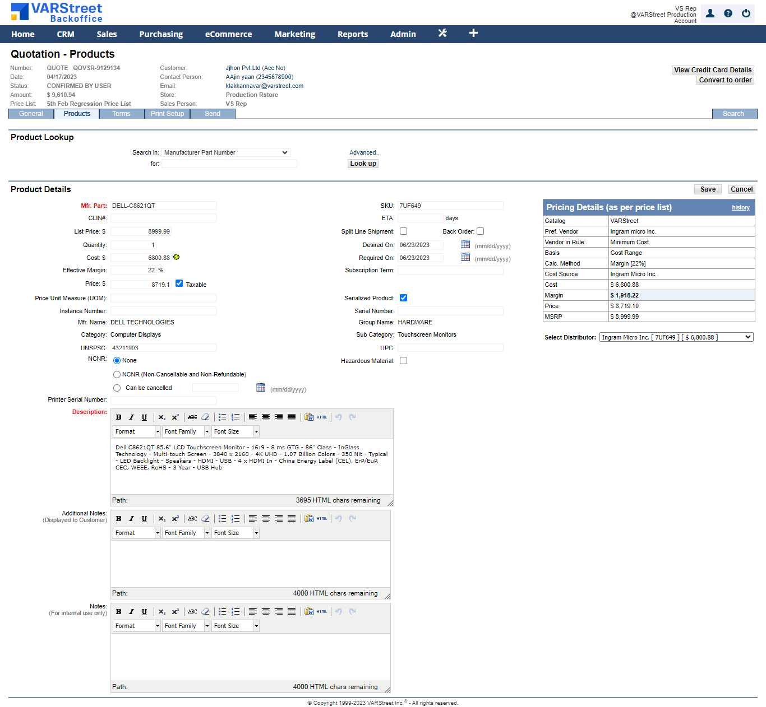766x707 pixels.
Task: Click the Save button
Action: (x=708, y=189)
